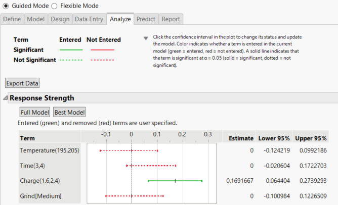Click the Grind[Medium] confidence interval line
Image resolution: width=338 pixels, height=205 pixels.
[x=134, y=195]
